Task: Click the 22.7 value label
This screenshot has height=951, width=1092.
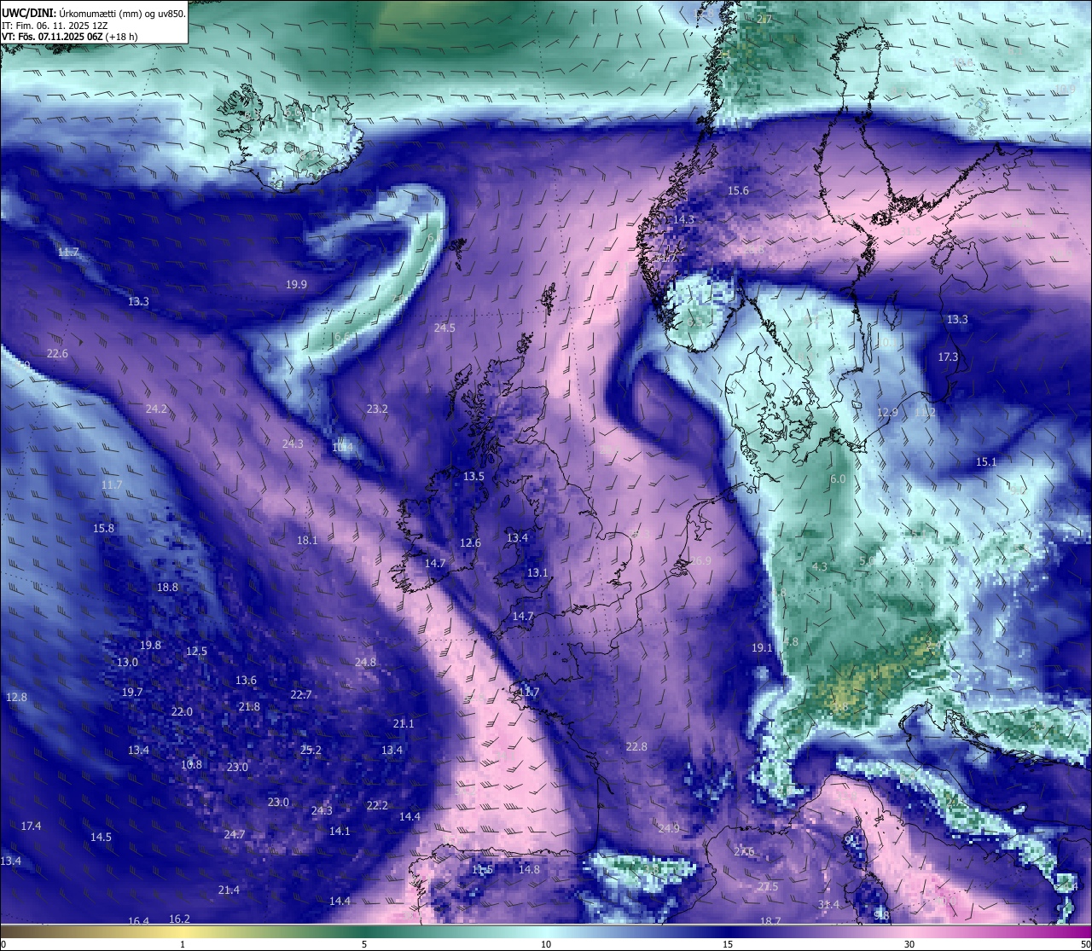Action: pyautogui.click(x=300, y=695)
